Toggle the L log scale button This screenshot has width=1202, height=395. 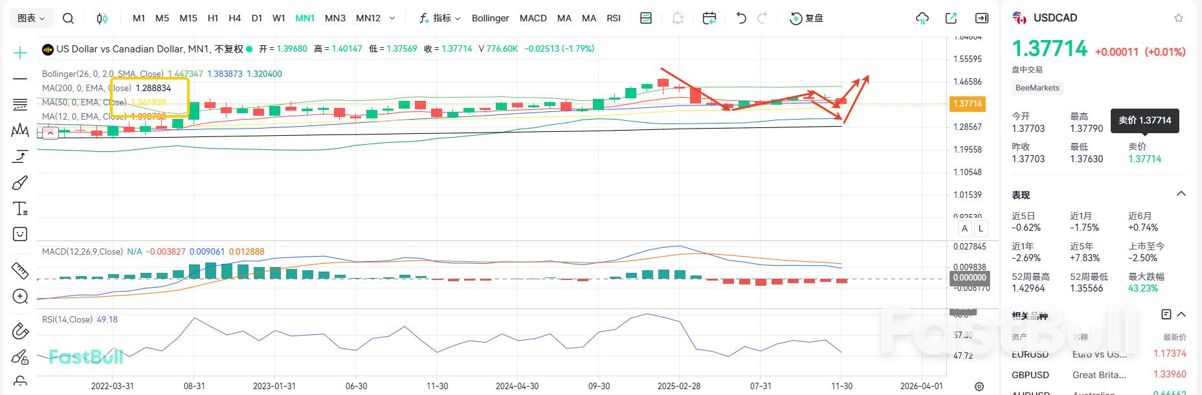[981, 228]
